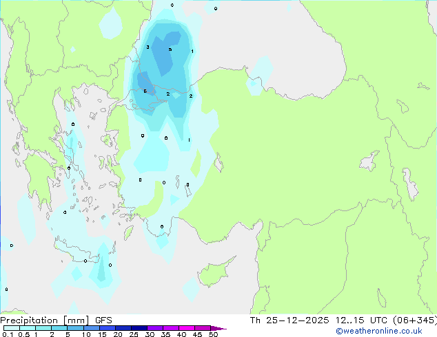Click the '0.5' legend scale label
This screenshot has height=337, width=437.
pyautogui.click(x=24, y=334)
